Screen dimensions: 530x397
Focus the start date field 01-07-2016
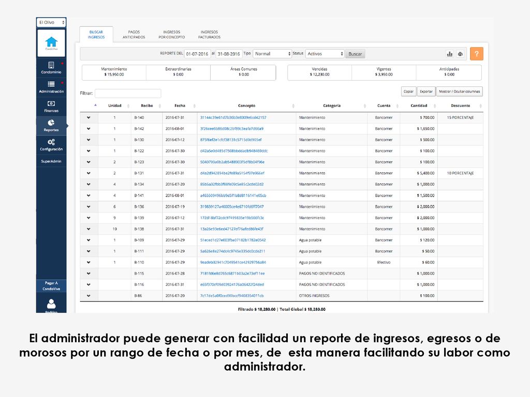click(x=197, y=54)
